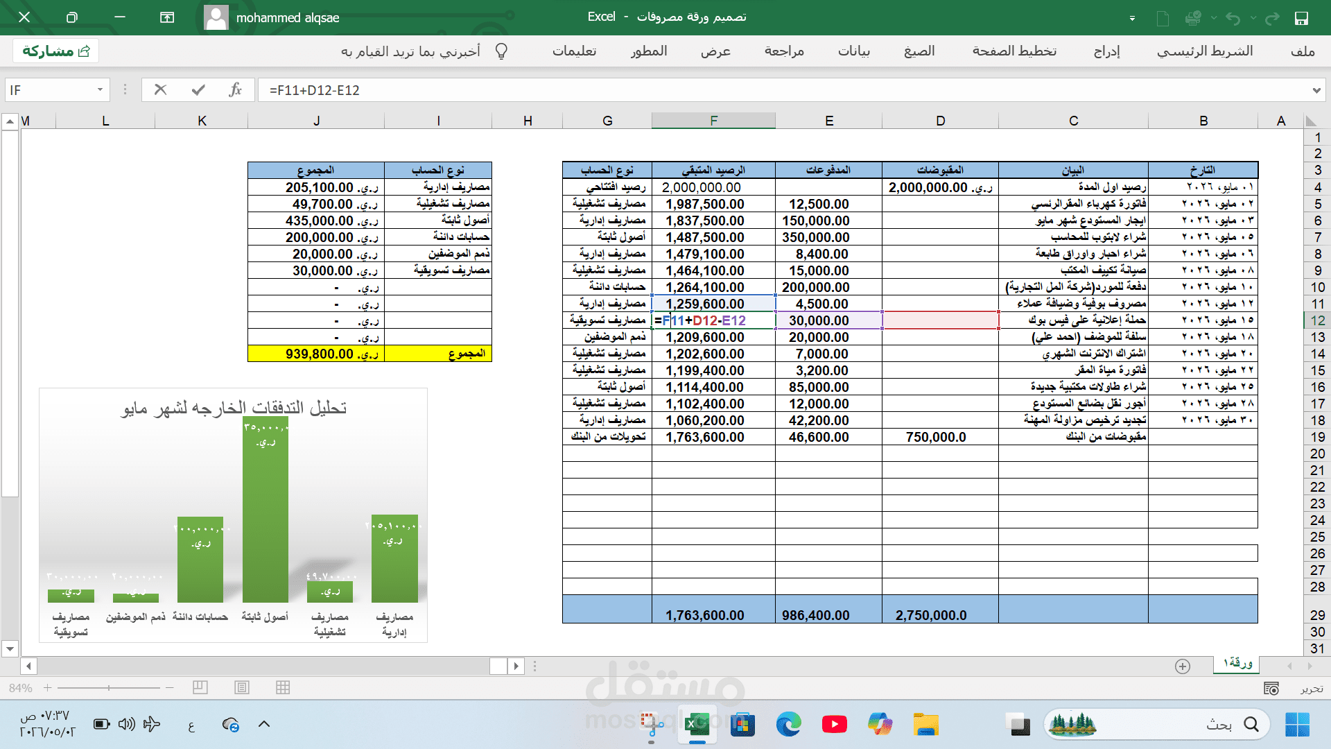
Task: Click inside the formula bar text =F11+D12-E12
Action: click(x=315, y=90)
